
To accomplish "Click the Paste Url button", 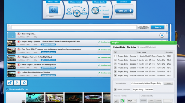I will [124, 11].
